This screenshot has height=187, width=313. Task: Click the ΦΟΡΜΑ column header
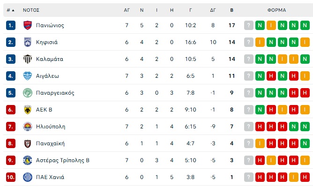tap(276, 10)
